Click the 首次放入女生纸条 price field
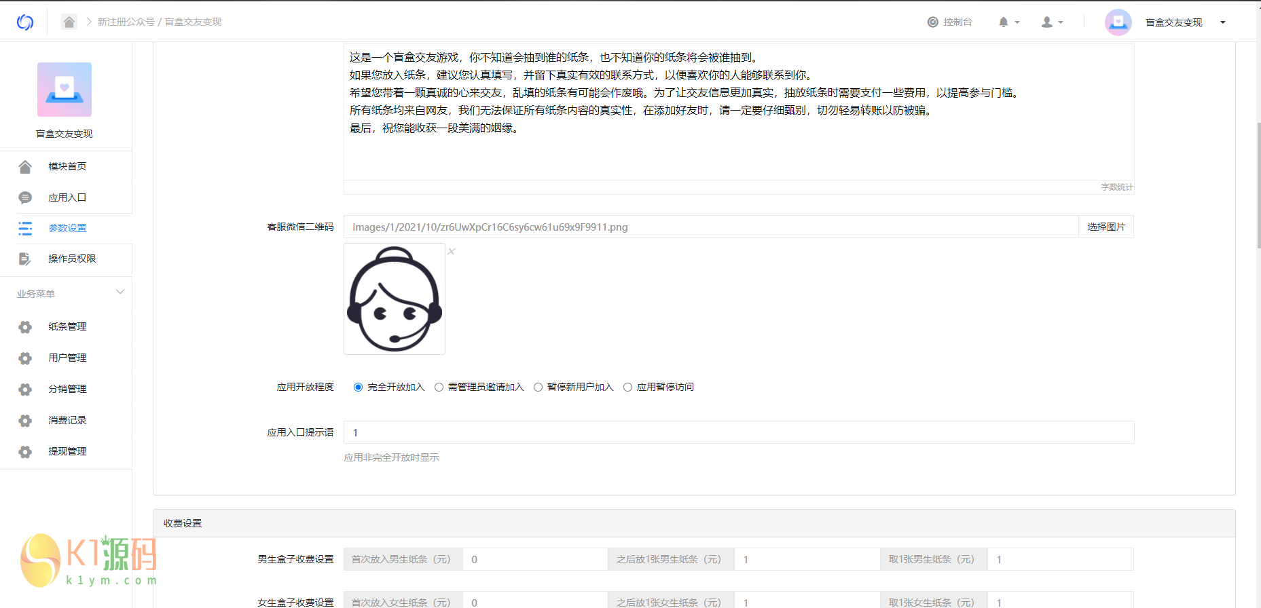Viewport: 1261px width, 608px height. click(x=535, y=600)
